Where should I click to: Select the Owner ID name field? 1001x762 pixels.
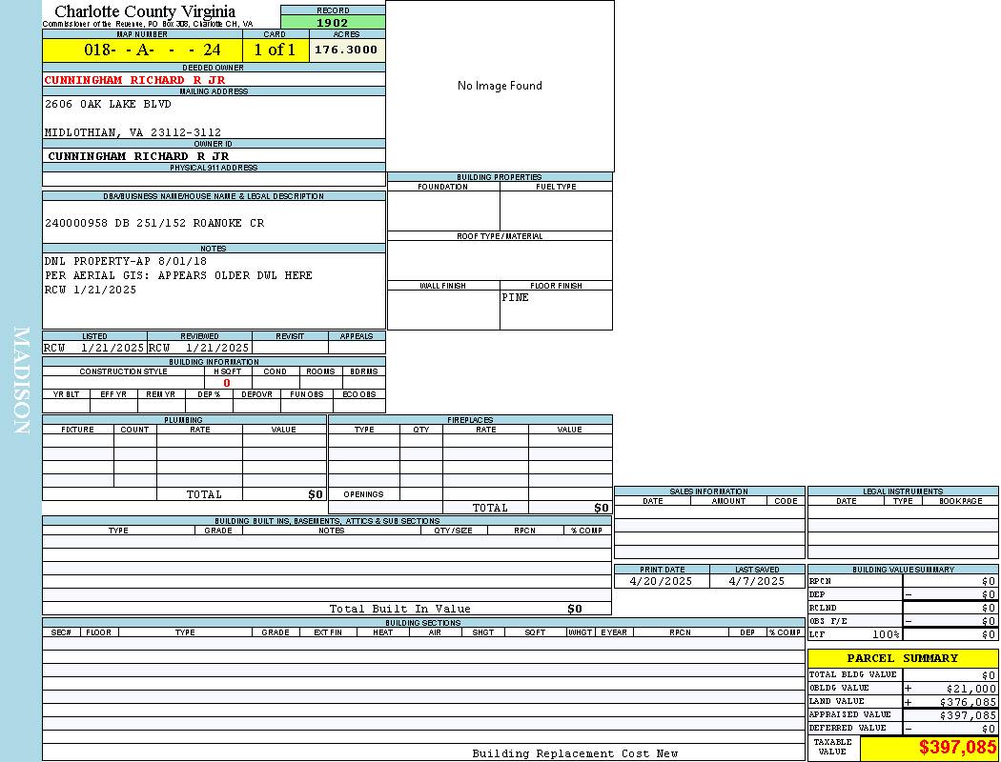pos(138,156)
